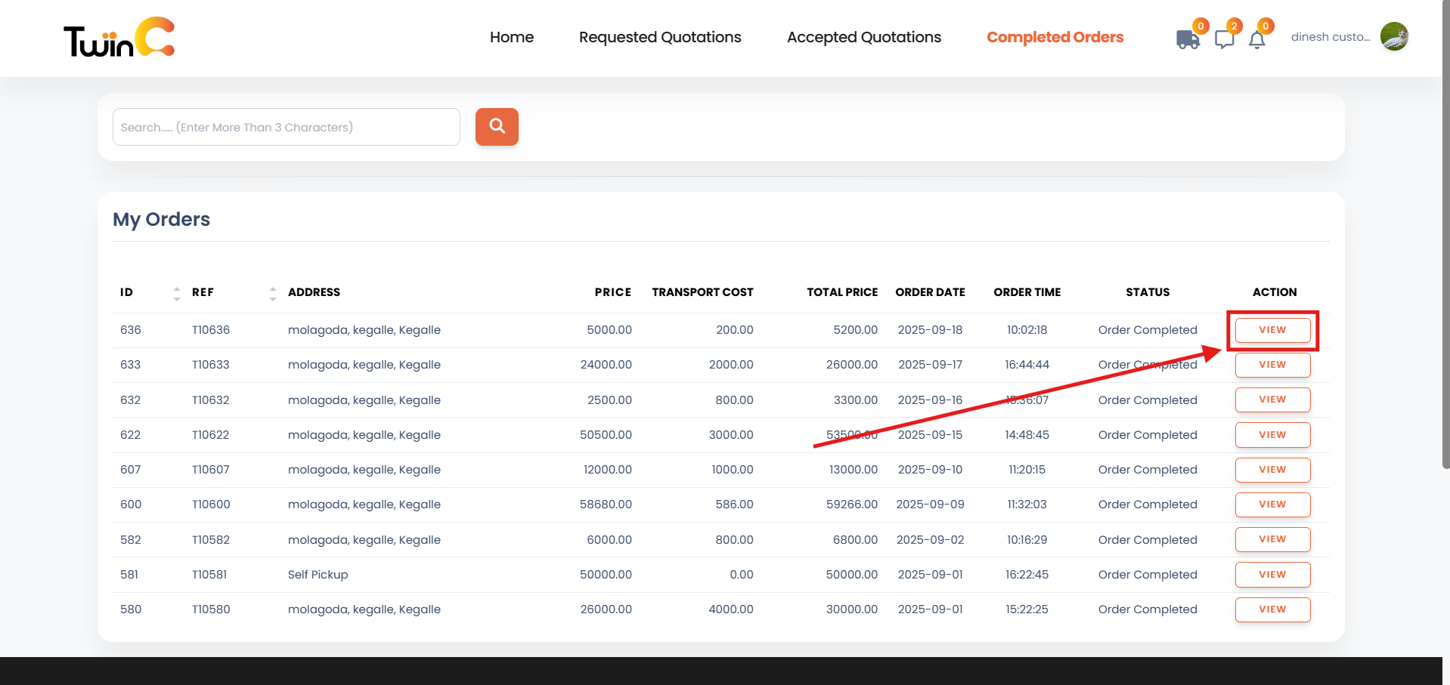Open the delivery truck icon
The width and height of the screenshot is (1450, 685).
(1188, 39)
